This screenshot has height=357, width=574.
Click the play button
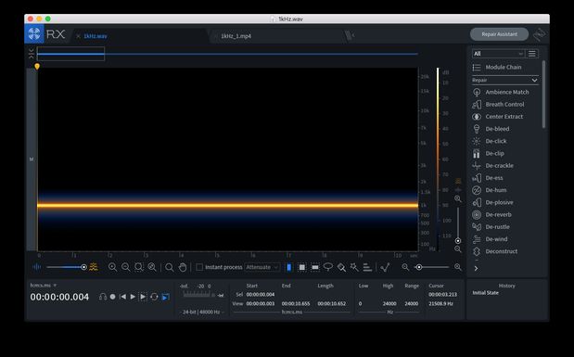133,297
